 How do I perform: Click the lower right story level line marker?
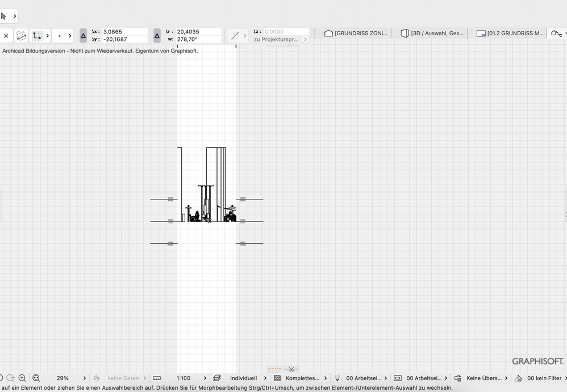(243, 243)
